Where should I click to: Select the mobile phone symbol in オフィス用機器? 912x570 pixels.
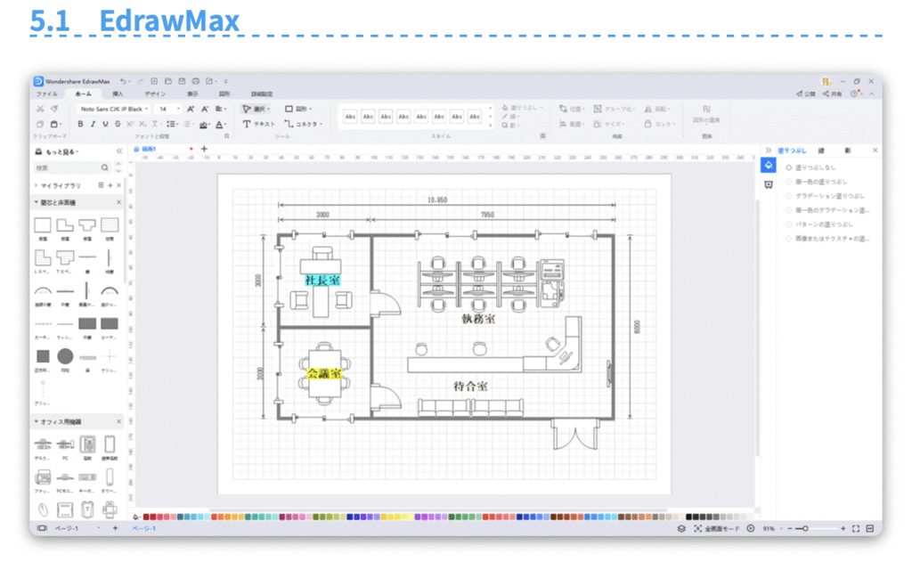point(110,445)
